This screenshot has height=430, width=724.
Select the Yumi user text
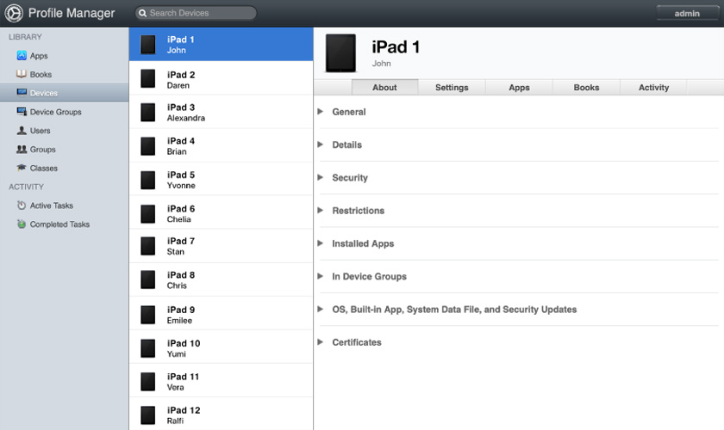[x=177, y=354]
